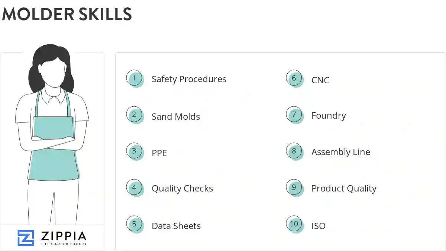
Task: Open the Safety Procedures skill
Action: (189, 79)
